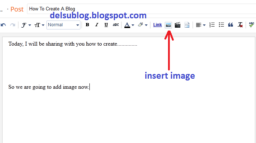Click the Numbered list icon
The image size is (256, 143).
[x=212, y=25]
